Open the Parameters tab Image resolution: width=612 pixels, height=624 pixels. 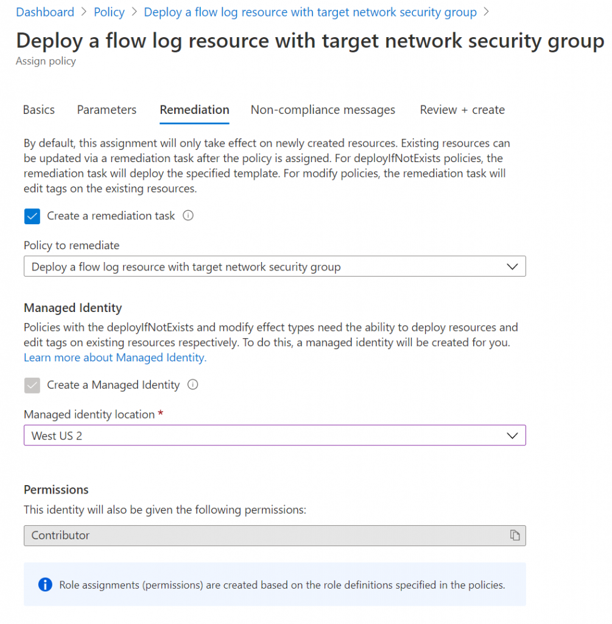107,110
